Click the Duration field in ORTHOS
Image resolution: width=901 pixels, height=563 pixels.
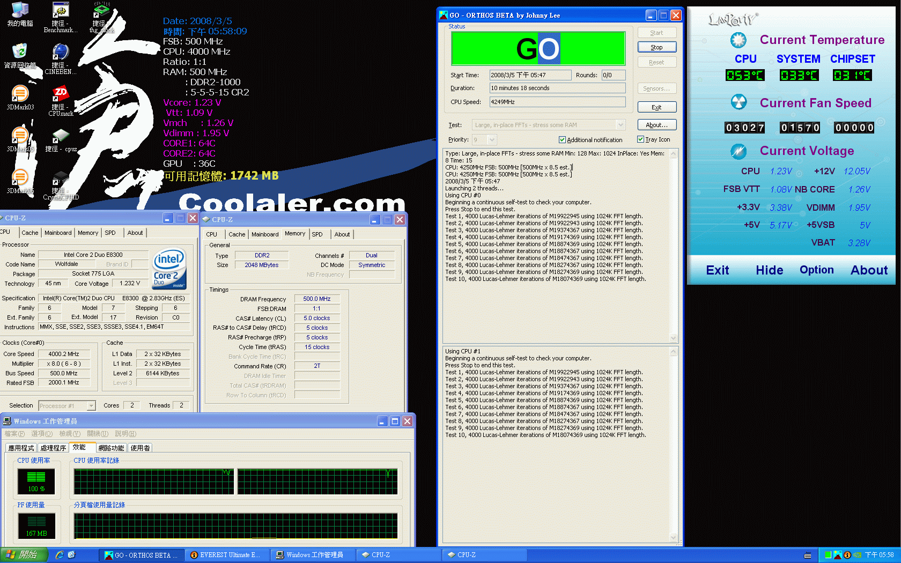point(557,88)
